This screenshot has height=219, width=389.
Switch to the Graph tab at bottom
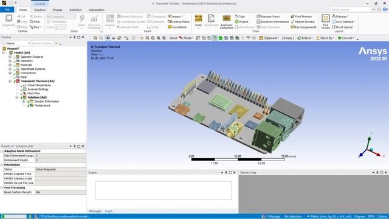[x=108, y=211]
